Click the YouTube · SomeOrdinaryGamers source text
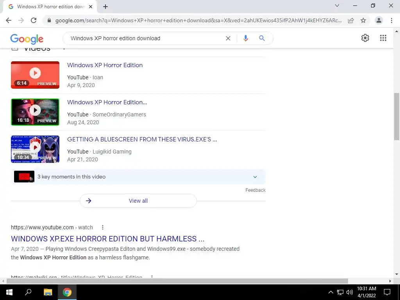 coord(107,114)
